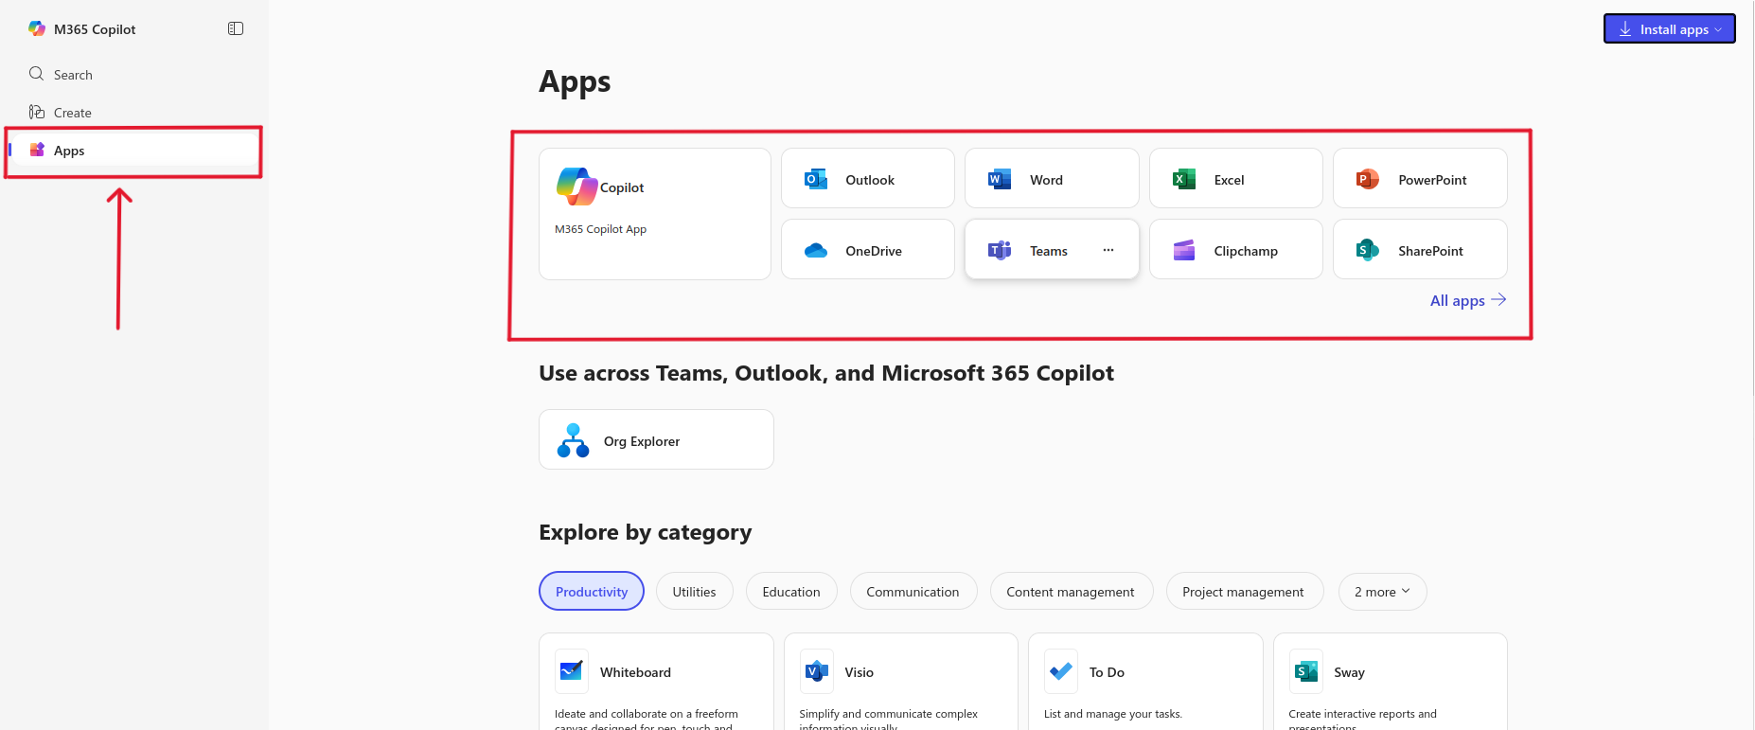Launch PowerPoint from the apps grid

coord(1419,179)
